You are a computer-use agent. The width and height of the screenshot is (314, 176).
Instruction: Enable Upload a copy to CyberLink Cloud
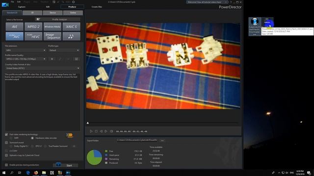pos(6,155)
